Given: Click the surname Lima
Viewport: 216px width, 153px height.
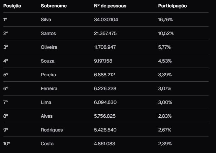Looking at the screenshot, I should tap(45, 102).
